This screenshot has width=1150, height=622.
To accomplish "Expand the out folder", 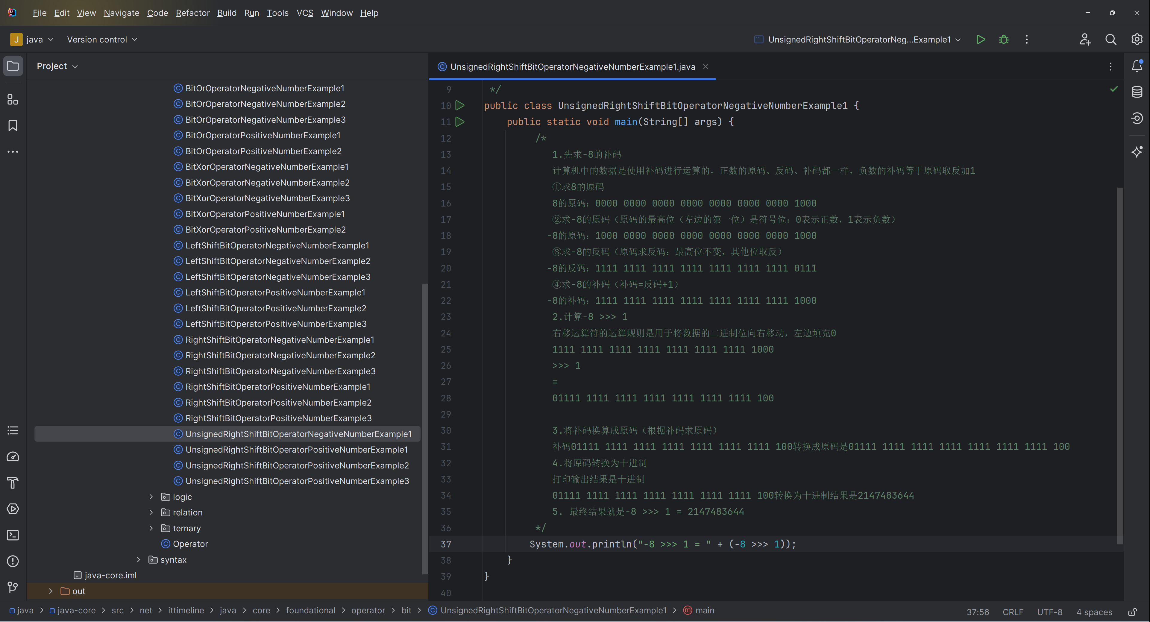I will (51, 591).
